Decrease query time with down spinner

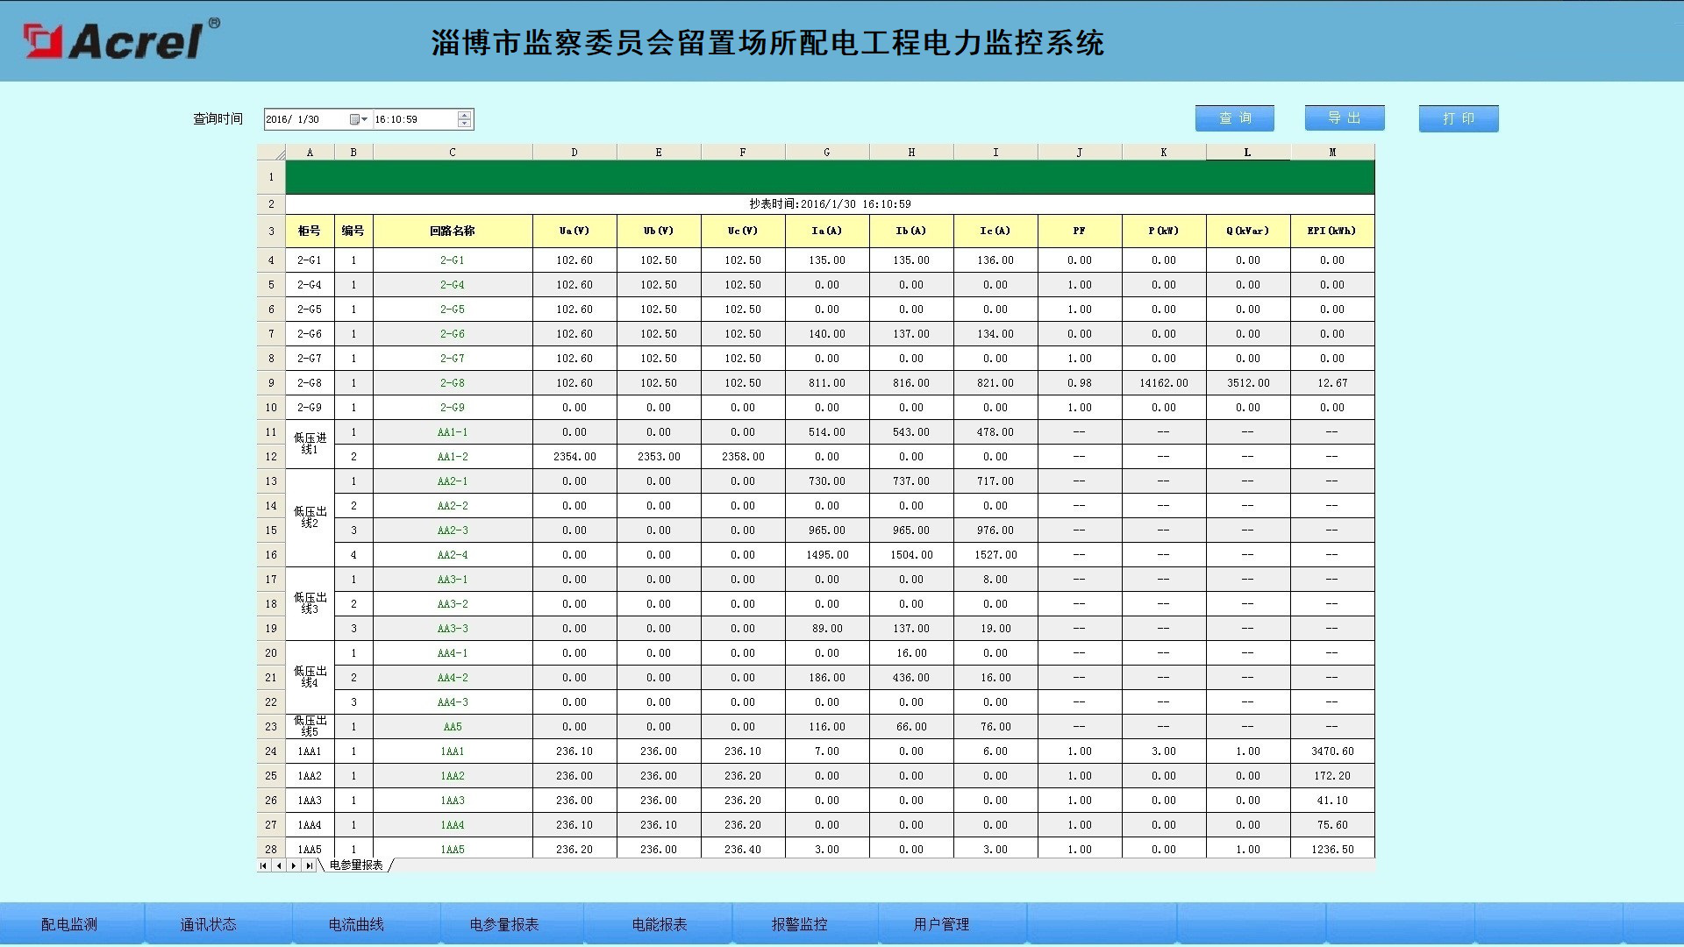[465, 124]
